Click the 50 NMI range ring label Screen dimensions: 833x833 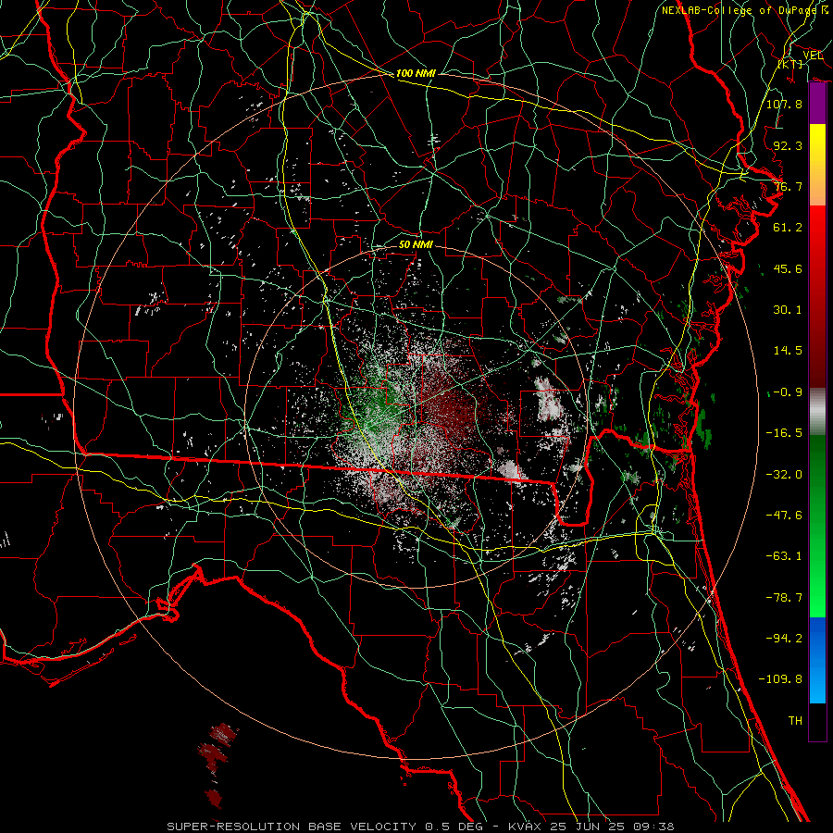416,244
